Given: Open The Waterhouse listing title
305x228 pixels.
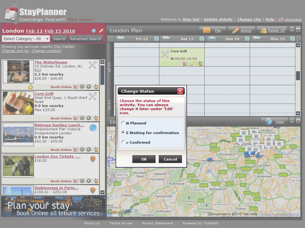Looking at the screenshot, I should (x=51, y=62).
